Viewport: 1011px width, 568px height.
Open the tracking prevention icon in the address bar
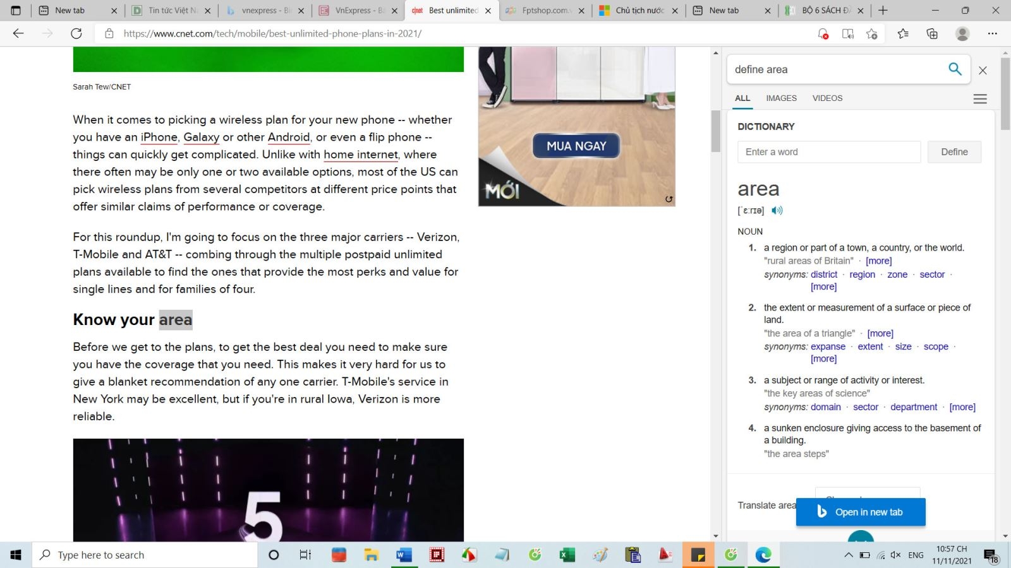coord(823,33)
